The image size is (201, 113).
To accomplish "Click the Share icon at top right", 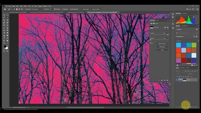I will 198,9.
